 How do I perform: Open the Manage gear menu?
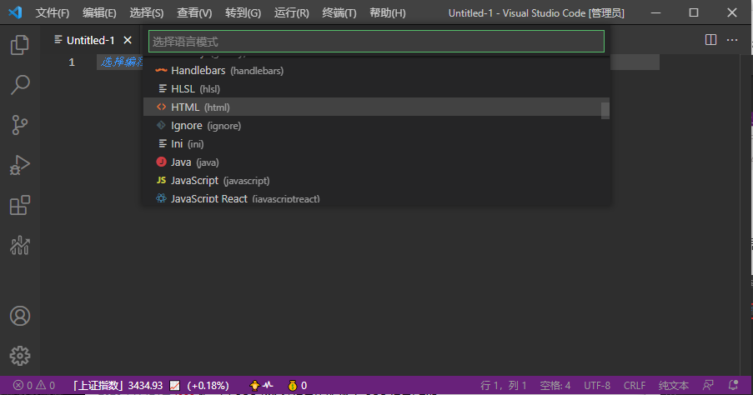coord(20,356)
